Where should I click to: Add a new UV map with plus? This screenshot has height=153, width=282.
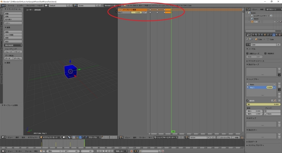click(x=279, y=123)
